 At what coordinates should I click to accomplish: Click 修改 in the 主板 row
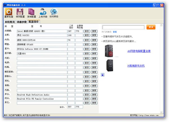(x=87, y=35)
